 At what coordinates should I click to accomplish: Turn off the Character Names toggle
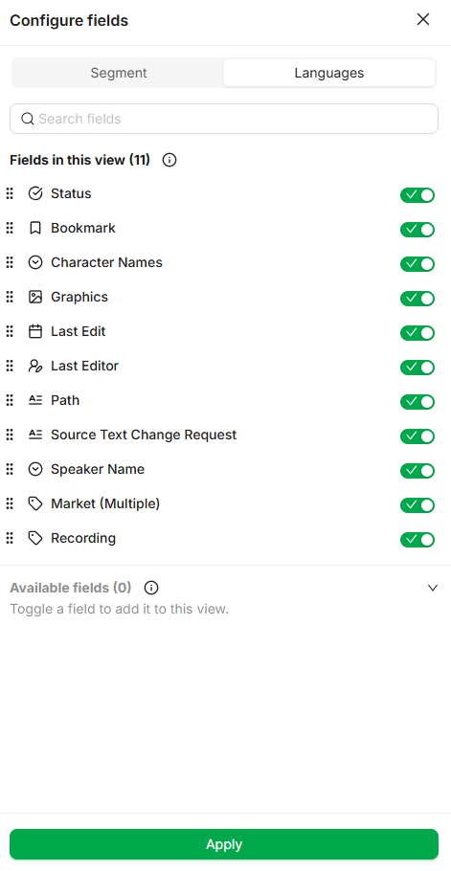(417, 264)
